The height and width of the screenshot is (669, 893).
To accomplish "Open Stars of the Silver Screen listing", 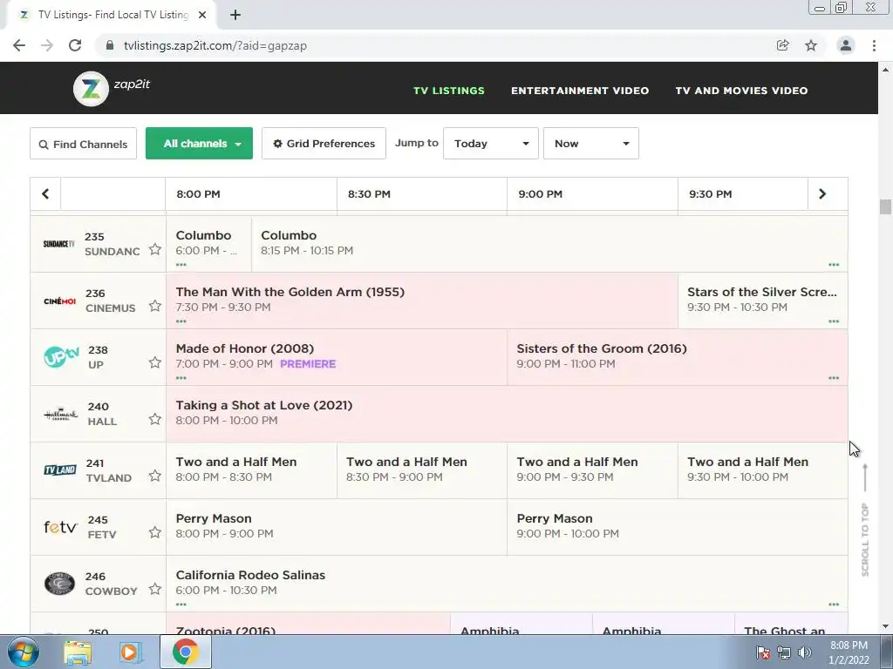I will (762, 301).
